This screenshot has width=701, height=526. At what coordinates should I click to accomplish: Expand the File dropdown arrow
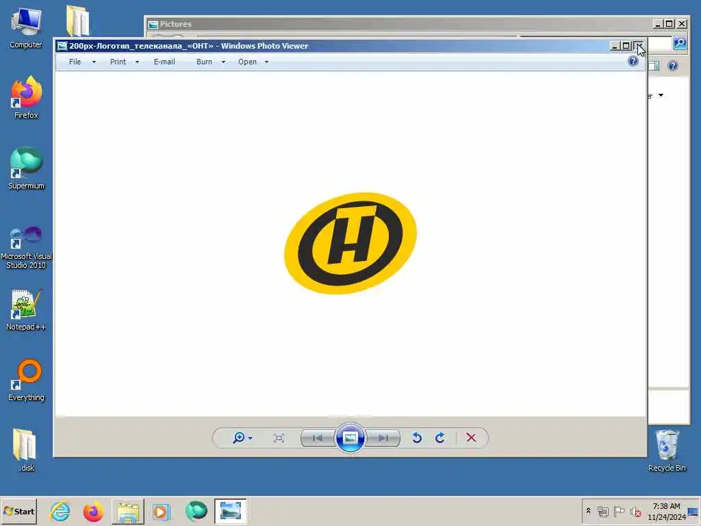[94, 62]
